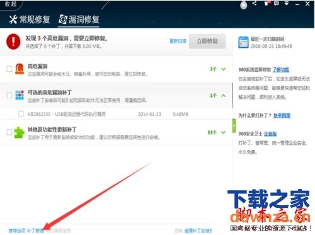The image size is (315, 235).
Task: Switch to the 常规修复 tab
Action: point(30,20)
